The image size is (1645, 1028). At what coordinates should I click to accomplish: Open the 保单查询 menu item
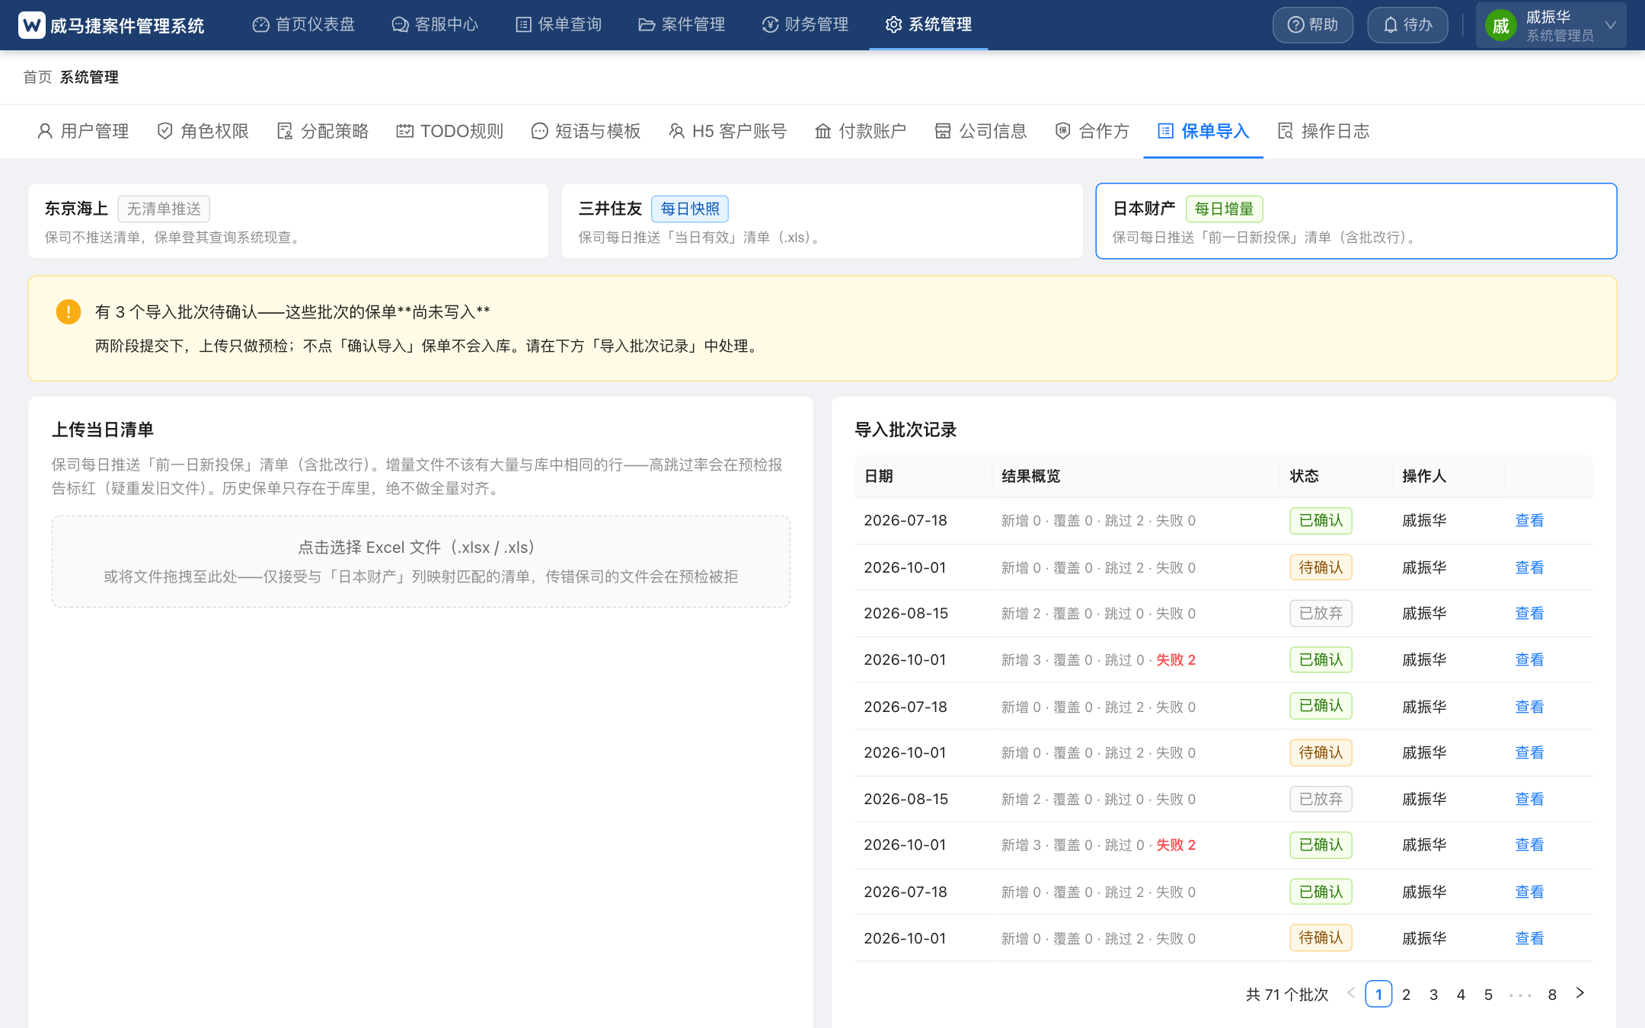click(x=558, y=25)
